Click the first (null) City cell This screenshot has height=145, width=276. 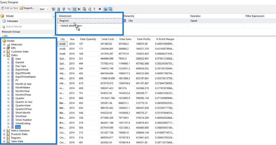click(62, 44)
